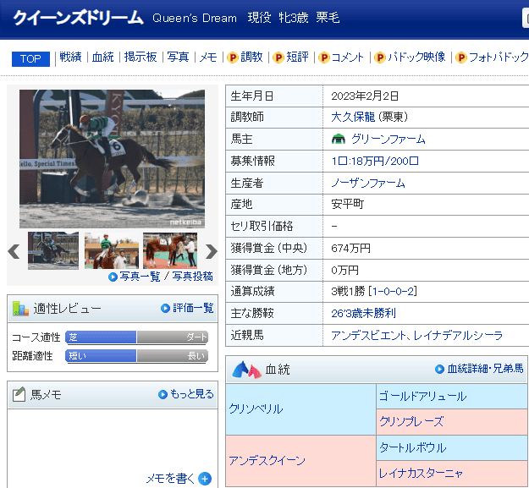Click the 距離適性 short/long bar
Image resolution: width=529 pixels, height=488 pixels.
(x=136, y=356)
